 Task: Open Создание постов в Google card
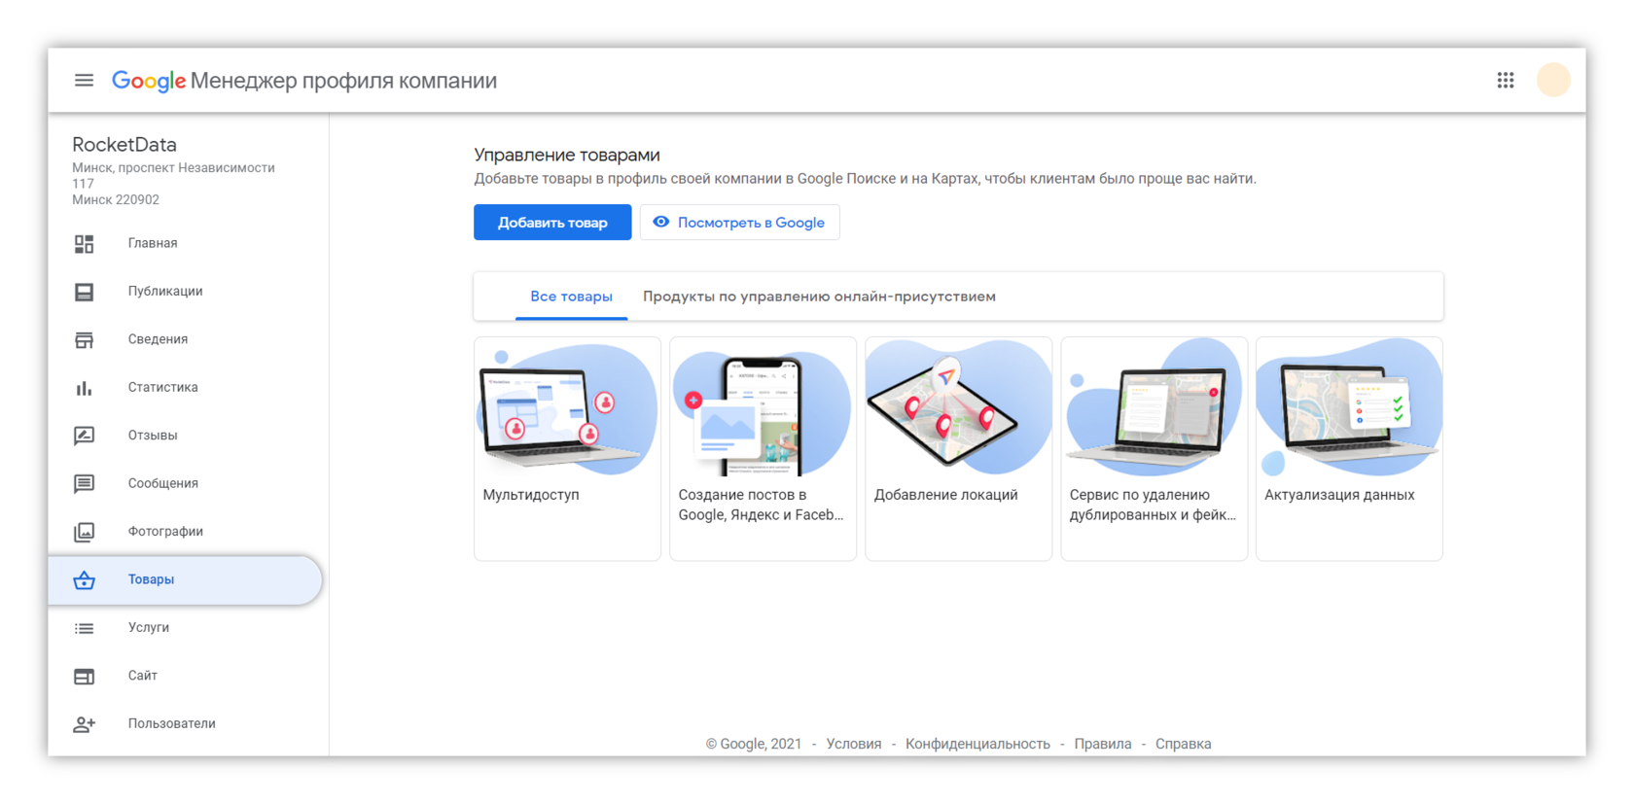763,448
